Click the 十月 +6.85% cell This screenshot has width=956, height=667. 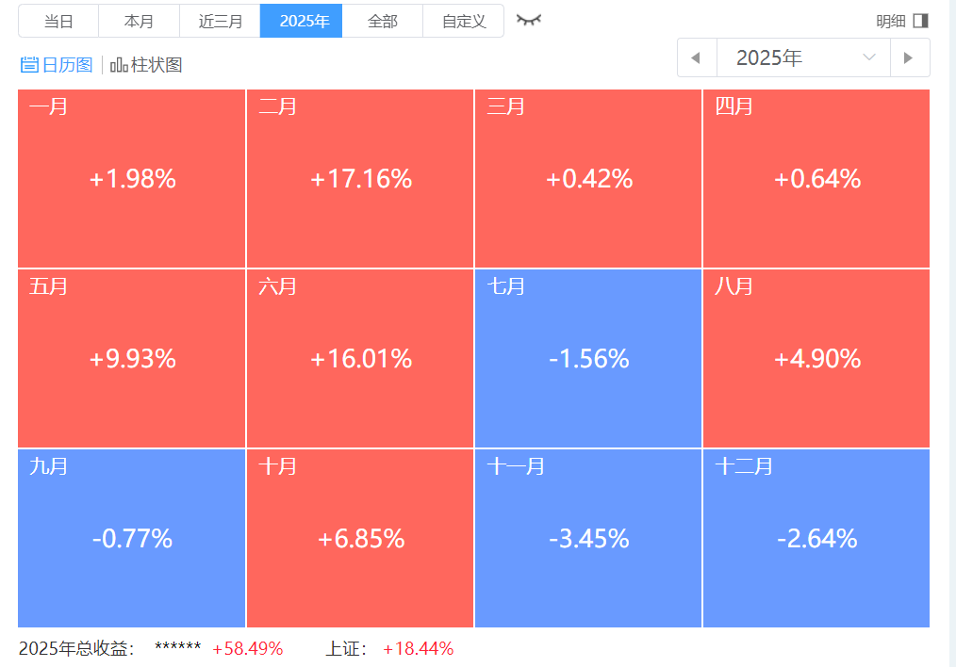tap(360, 538)
